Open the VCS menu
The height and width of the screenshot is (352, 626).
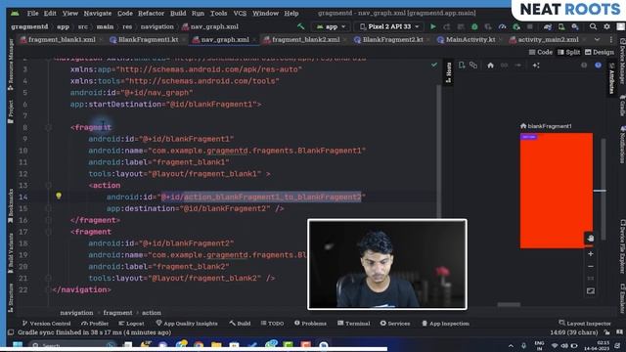240,13
